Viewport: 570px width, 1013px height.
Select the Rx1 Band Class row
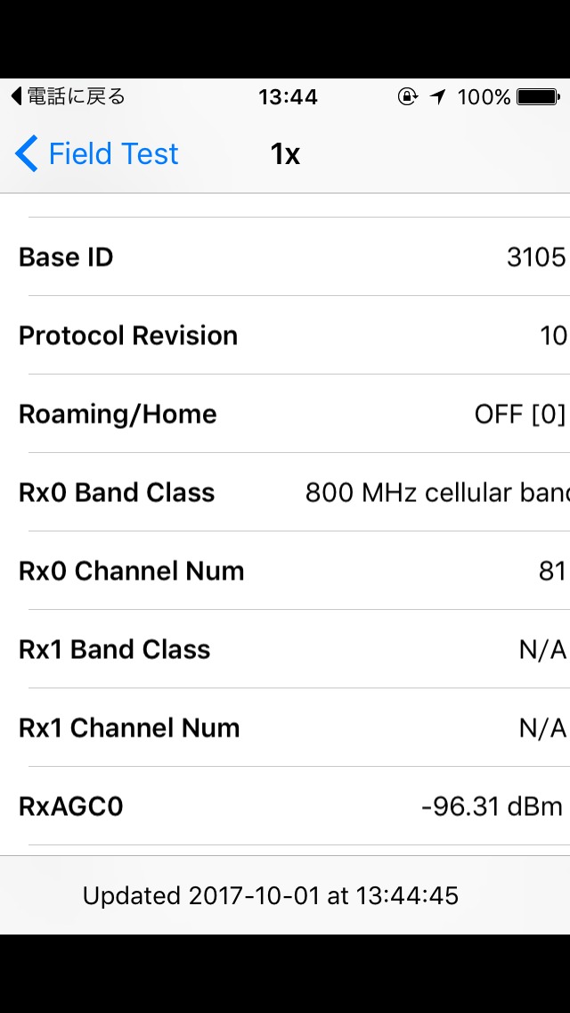(285, 649)
